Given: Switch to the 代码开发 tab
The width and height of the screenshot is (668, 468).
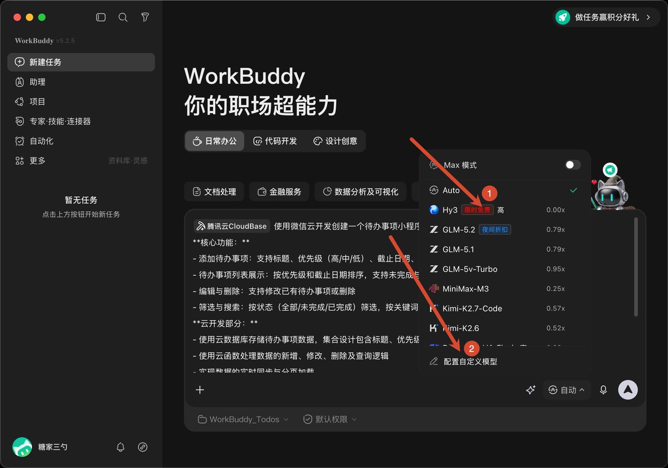Looking at the screenshot, I should 275,141.
